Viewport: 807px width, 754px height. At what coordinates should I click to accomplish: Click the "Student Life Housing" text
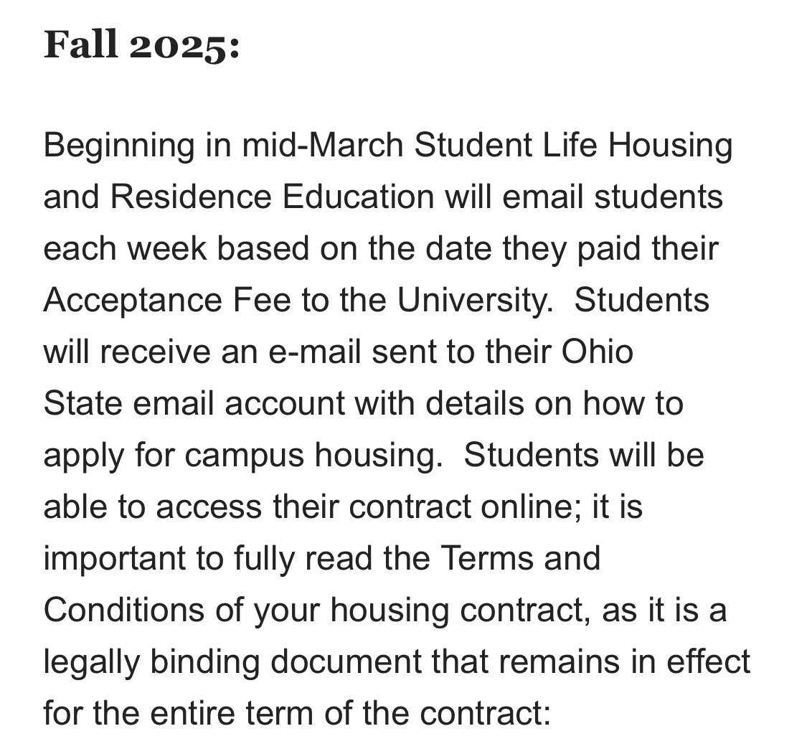(x=573, y=146)
